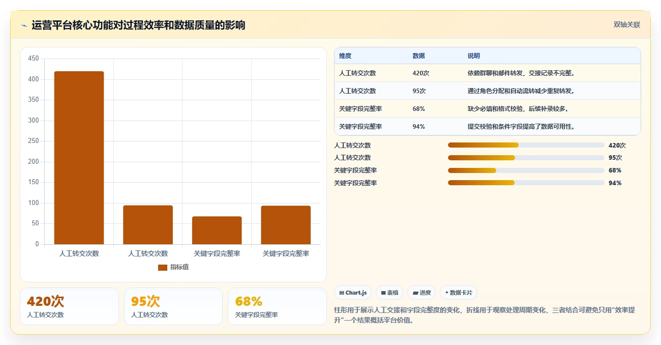The image size is (661, 345).
Task: Open the 420次 summary card
Action: (x=69, y=306)
